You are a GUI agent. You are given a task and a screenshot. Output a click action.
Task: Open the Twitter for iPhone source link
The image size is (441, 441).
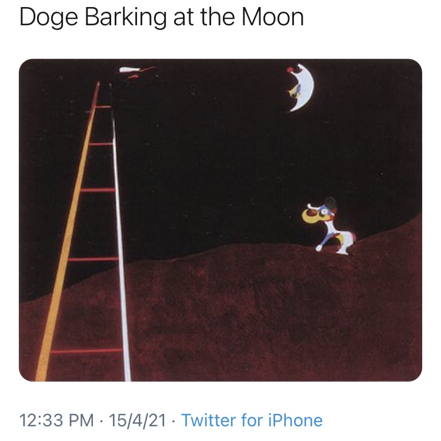click(x=252, y=420)
